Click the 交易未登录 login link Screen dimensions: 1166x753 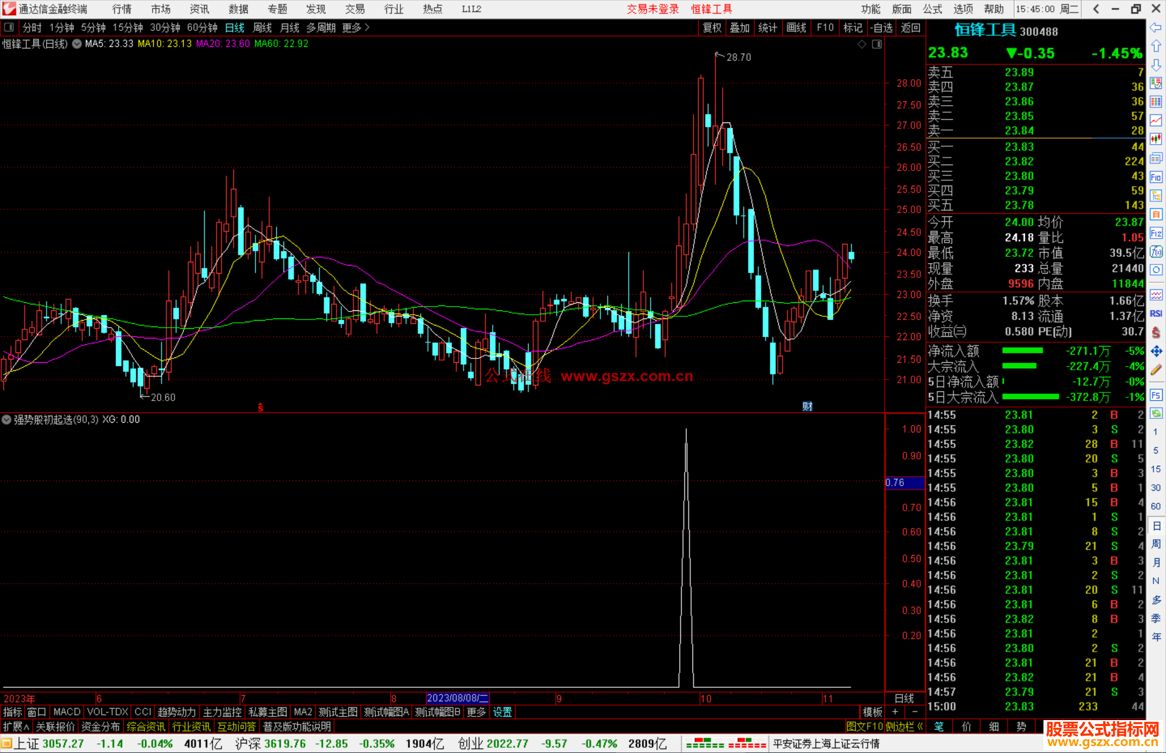point(653,9)
